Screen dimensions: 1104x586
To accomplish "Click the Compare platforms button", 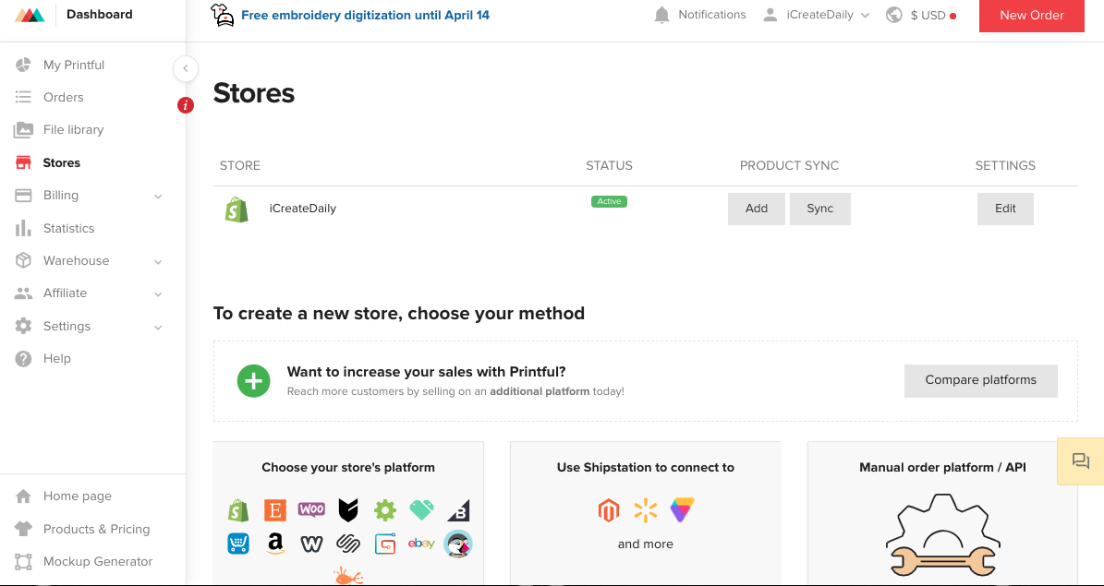I will [981, 380].
